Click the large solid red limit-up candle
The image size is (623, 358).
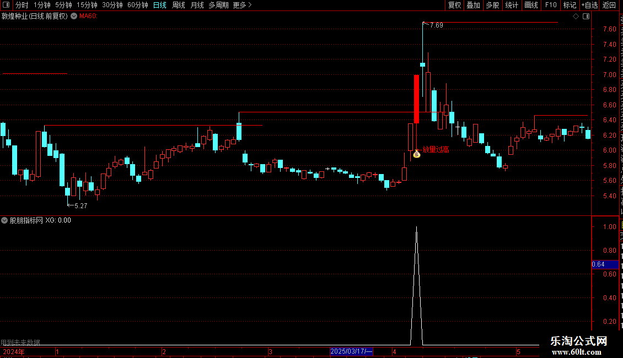pyautogui.click(x=416, y=99)
